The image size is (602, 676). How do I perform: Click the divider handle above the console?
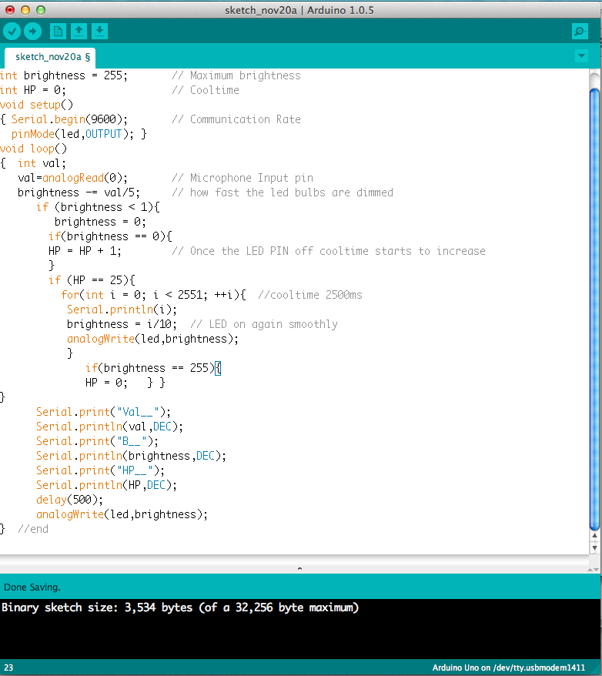300,569
